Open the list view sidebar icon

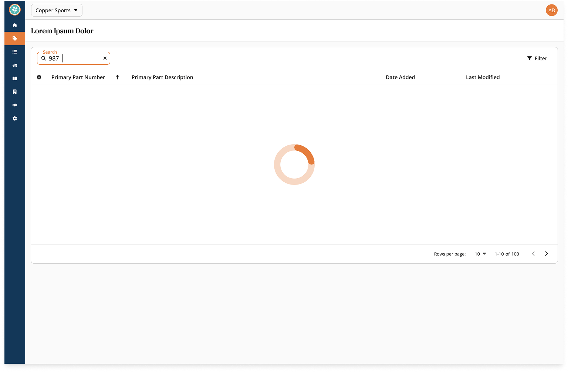point(15,52)
